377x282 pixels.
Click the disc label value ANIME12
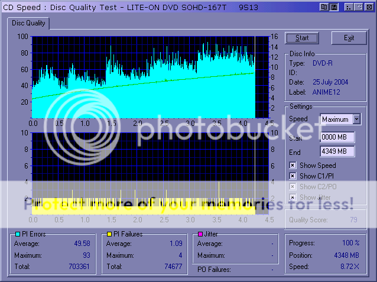(326, 92)
